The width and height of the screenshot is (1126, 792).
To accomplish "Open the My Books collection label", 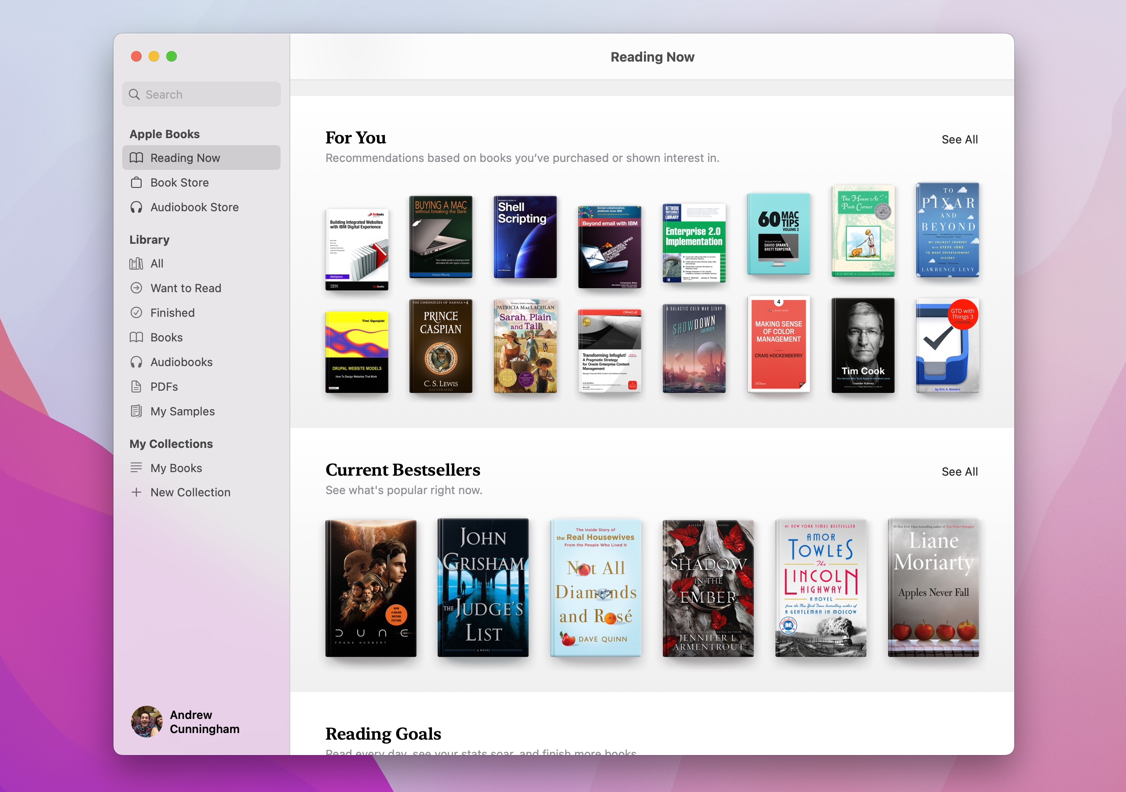I will tap(176, 468).
